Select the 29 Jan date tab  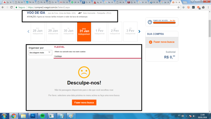pyautogui.click(x=53, y=31)
